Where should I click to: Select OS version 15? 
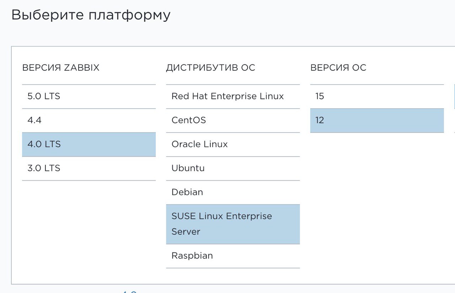pos(377,96)
